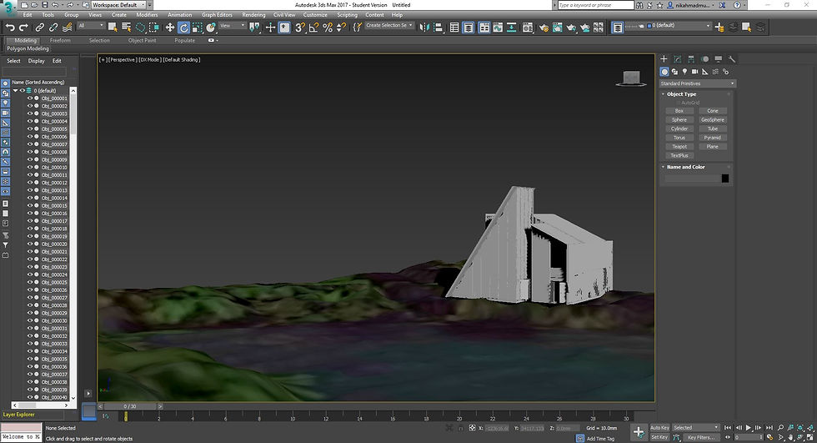Open the Hierarchy command panel tab

point(691,59)
